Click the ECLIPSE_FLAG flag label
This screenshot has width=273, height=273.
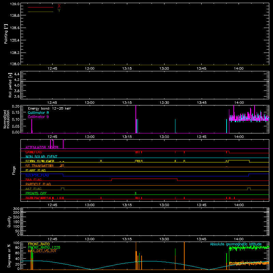pos(37,175)
